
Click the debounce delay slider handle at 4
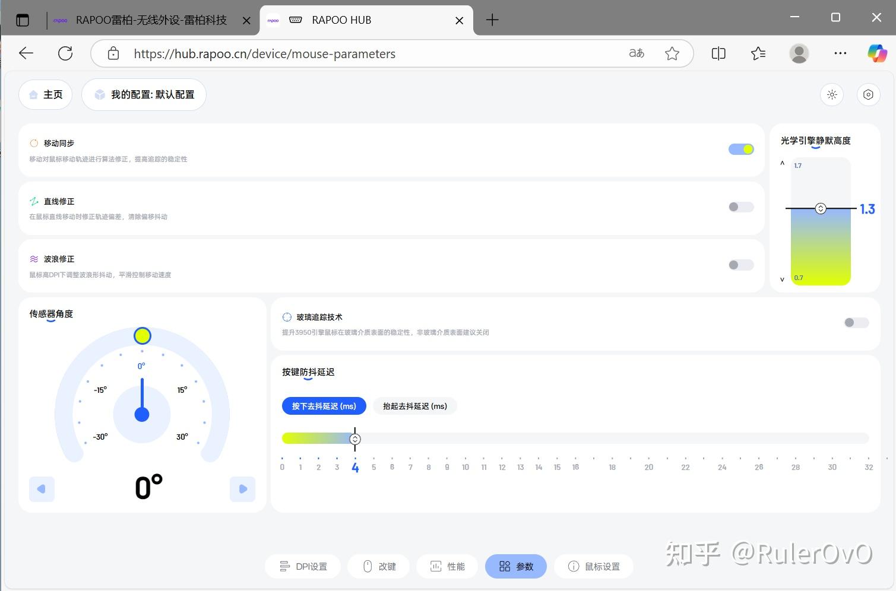tap(355, 439)
